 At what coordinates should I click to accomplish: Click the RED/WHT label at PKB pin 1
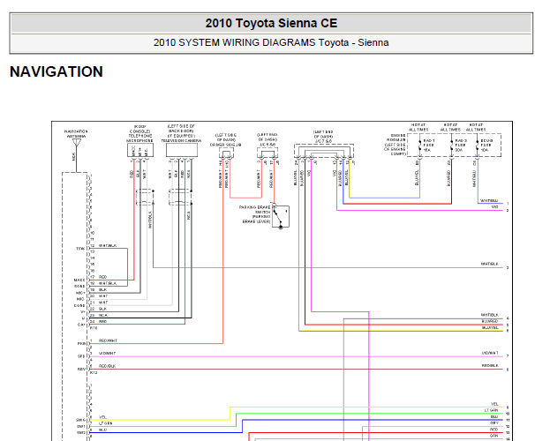tap(108, 340)
